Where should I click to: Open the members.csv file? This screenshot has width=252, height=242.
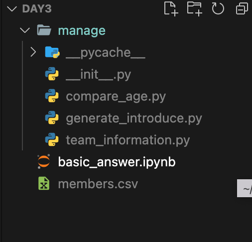98,184
